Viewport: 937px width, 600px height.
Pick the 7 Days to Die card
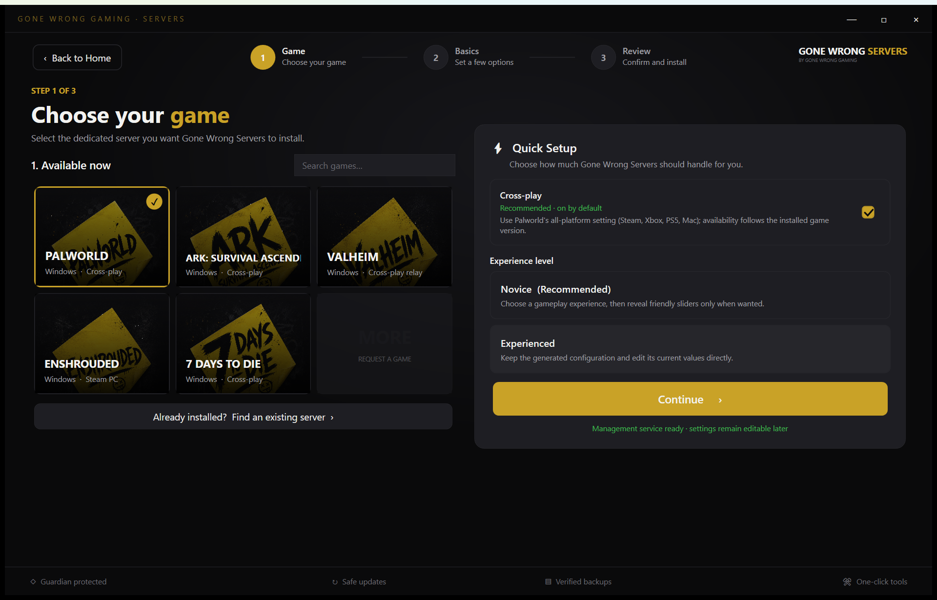coord(243,343)
